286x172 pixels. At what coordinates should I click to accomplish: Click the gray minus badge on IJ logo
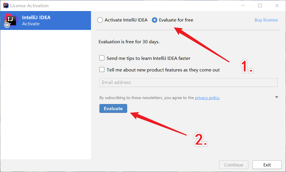[x=7, y=25]
